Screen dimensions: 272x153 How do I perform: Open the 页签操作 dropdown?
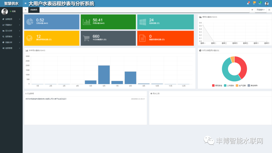click(x=261, y=10)
